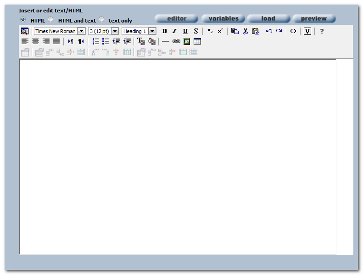The image size is (363, 275).
Task: Open the text color picker
Action: click(141, 41)
